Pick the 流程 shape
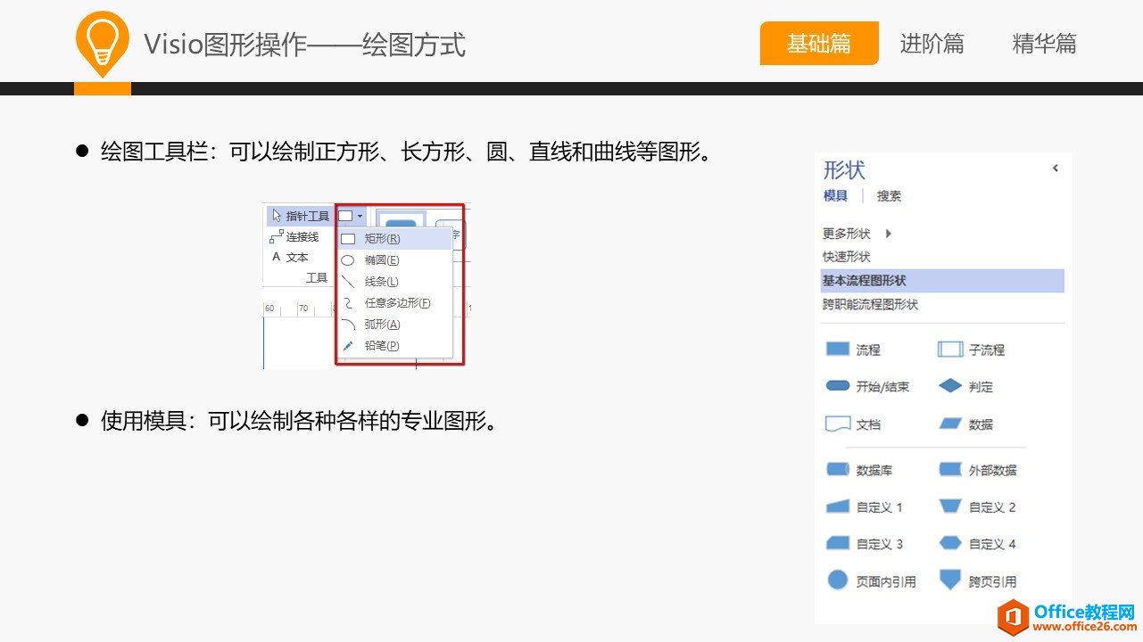This screenshot has height=642, width=1143. [x=853, y=350]
